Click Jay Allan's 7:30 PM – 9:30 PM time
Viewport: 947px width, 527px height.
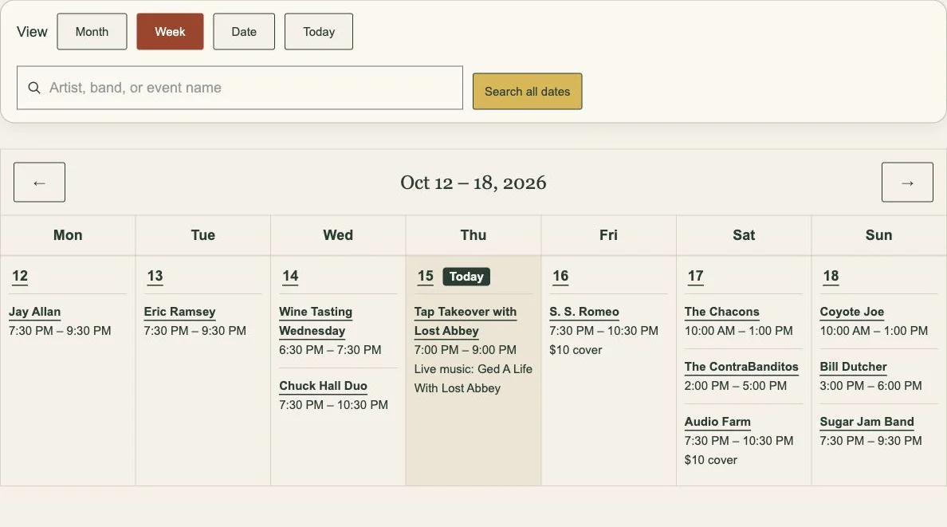[x=60, y=331]
